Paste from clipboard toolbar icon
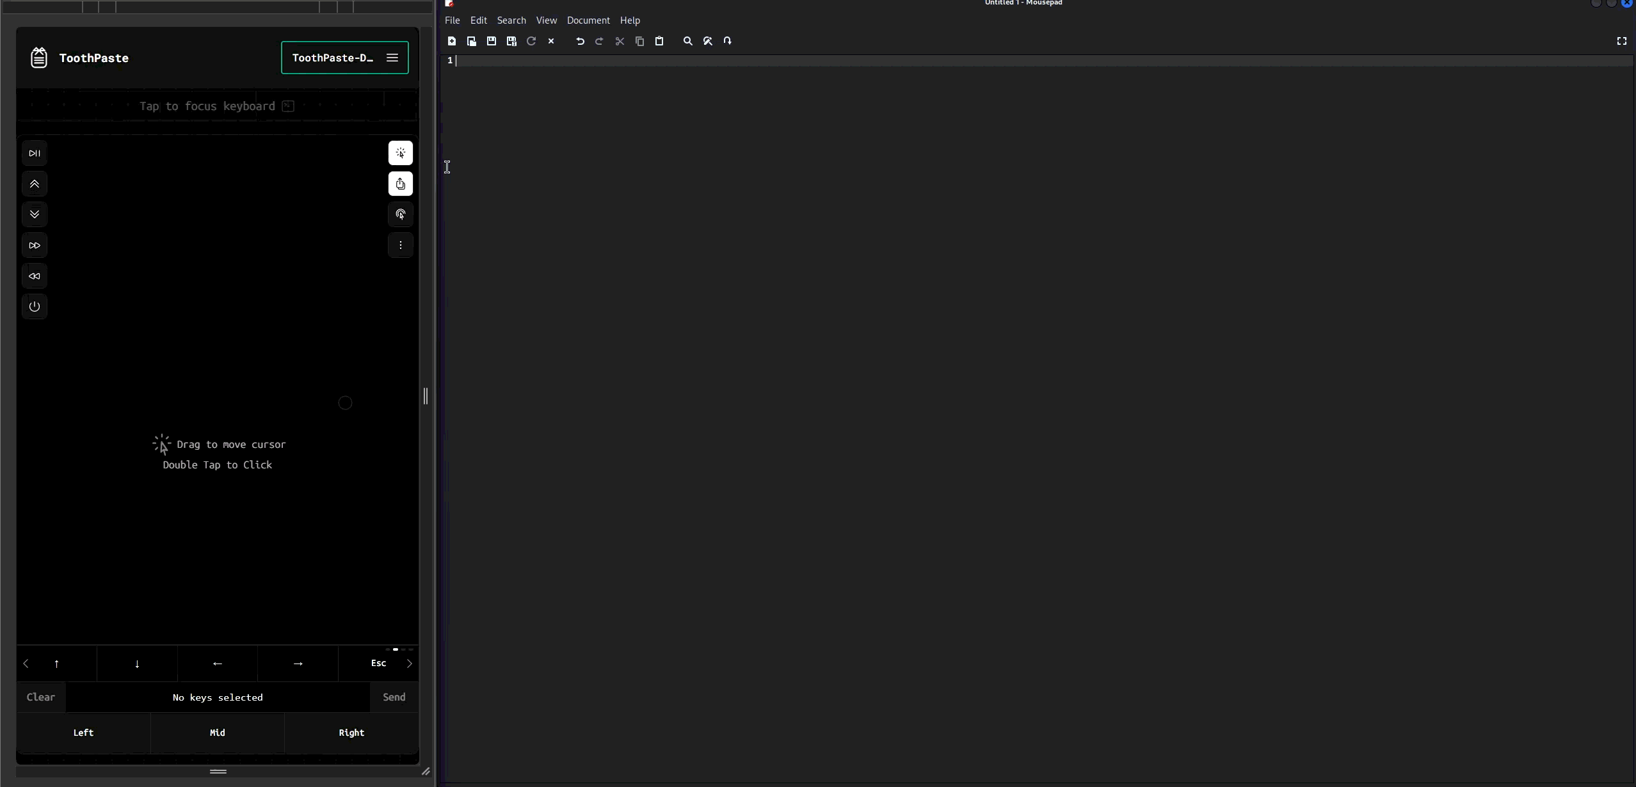Image resolution: width=1636 pixels, height=787 pixels. (659, 41)
